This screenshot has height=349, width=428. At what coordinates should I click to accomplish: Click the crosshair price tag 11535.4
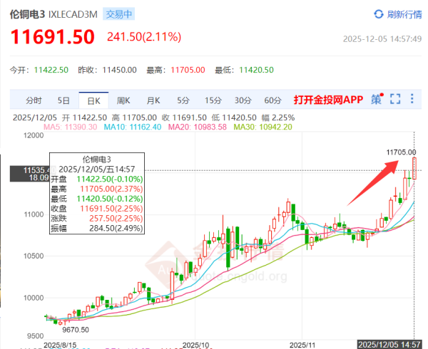coord(30,174)
